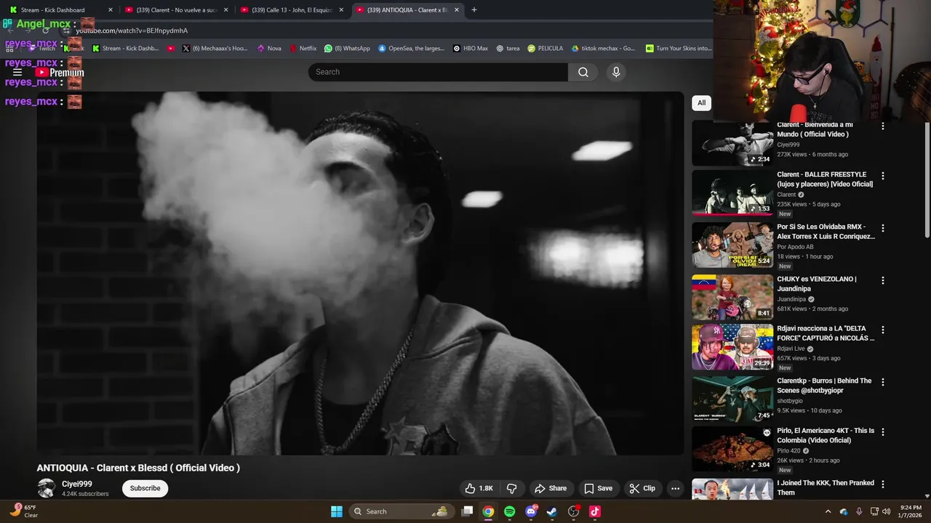Open the Stream - Kick Dashboard bookmark
This screenshot has height=523, width=931.
tap(125, 48)
